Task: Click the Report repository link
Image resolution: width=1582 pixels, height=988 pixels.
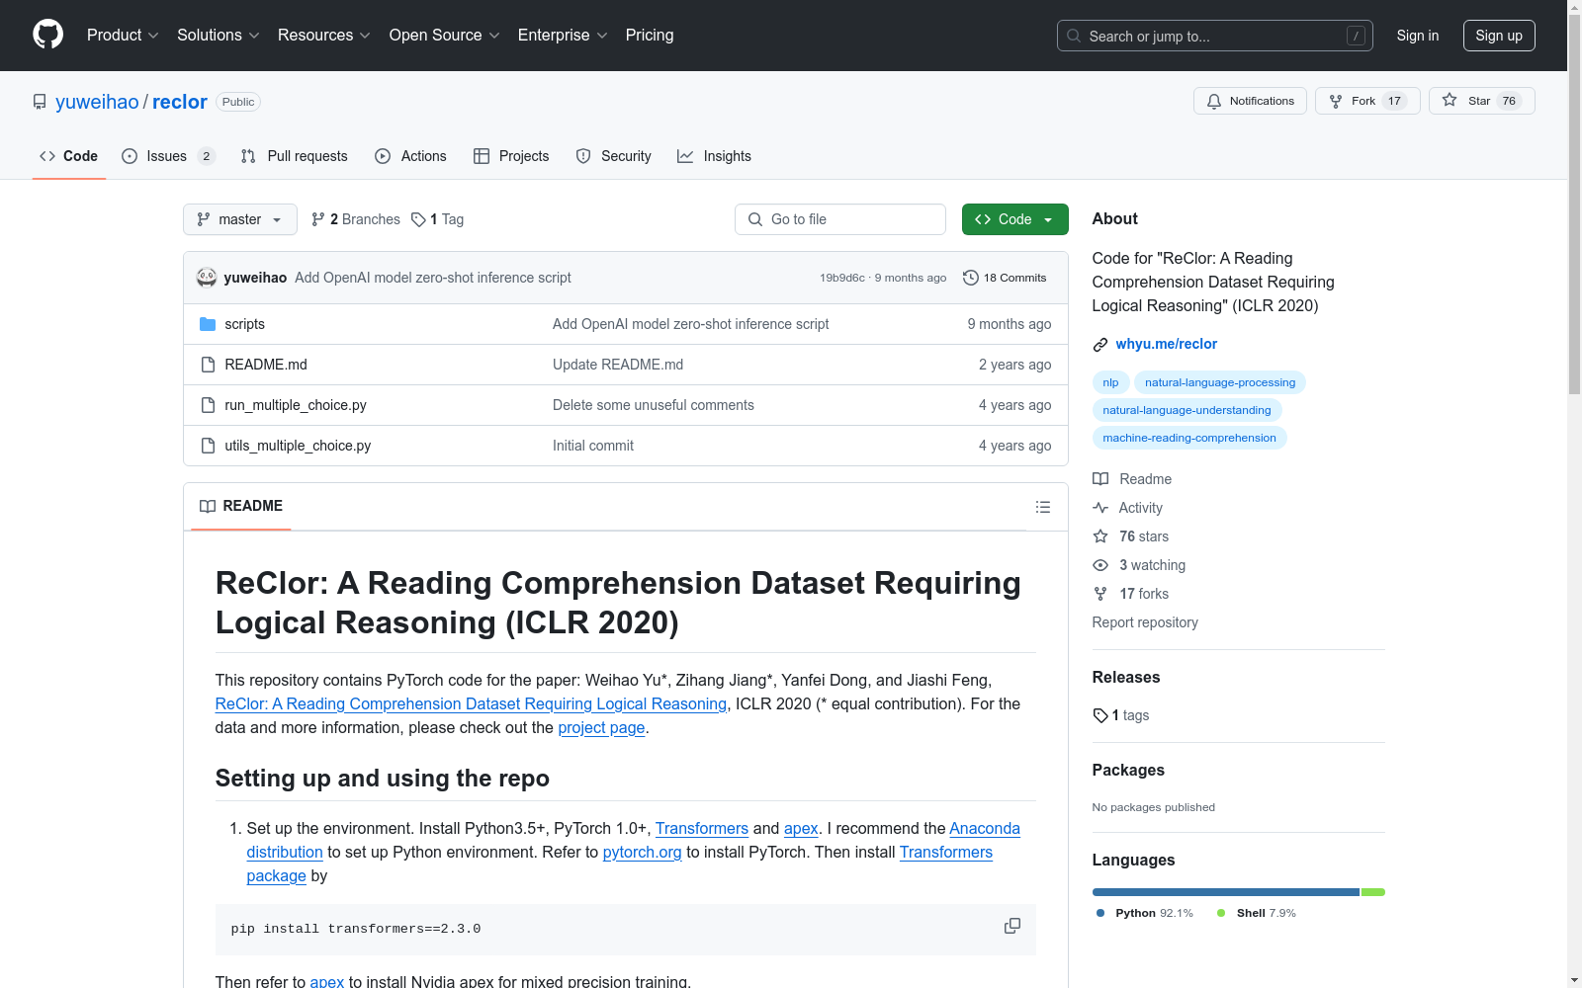Action: (1145, 622)
